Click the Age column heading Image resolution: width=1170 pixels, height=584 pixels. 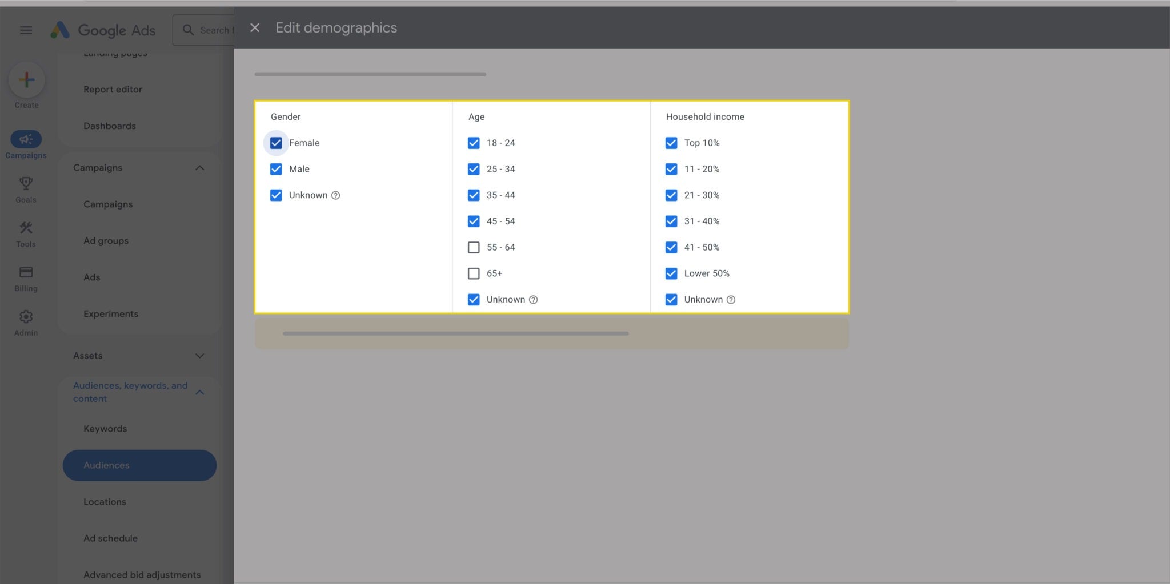[x=476, y=117]
